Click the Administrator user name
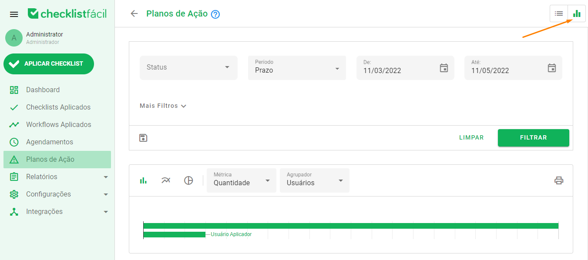Viewport: 588px width, 260px height. click(x=44, y=34)
